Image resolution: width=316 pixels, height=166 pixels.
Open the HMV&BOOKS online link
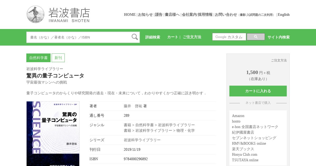[x=249, y=143]
